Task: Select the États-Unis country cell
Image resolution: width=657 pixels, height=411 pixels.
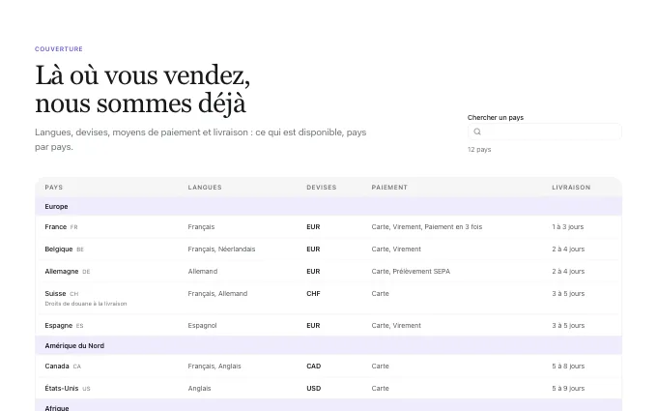Action: click(68, 389)
